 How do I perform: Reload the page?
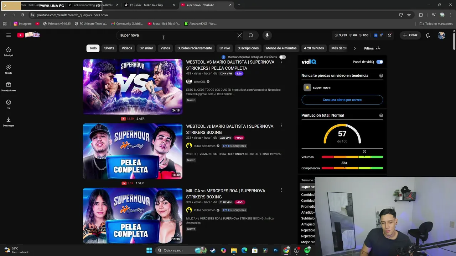pos(22,15)
